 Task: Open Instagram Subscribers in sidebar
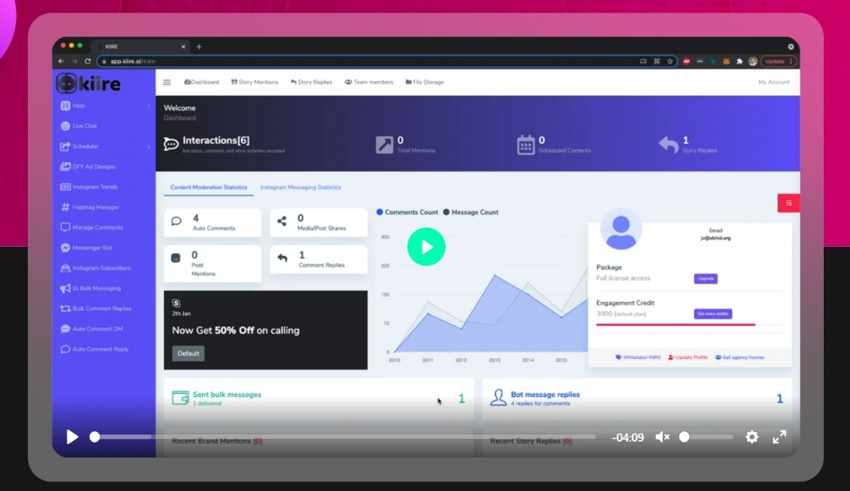(96, 267)
